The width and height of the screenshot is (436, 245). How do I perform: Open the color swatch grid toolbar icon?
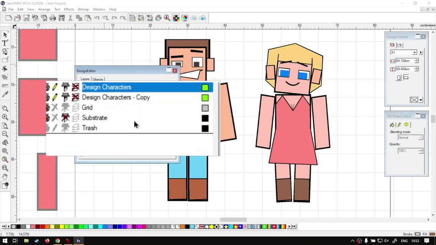click(x=176, y=18)
